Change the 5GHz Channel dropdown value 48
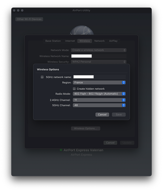Screen dimensions: 163x191 99,105
